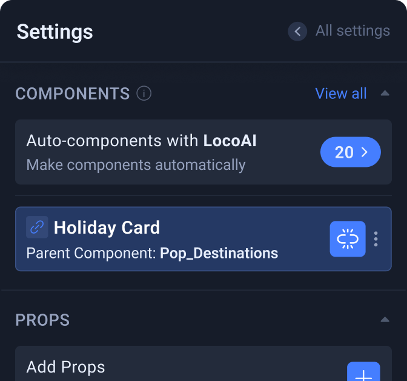The height and width of the screenshot is (381, 407).
Task: Click the Components info icon
Action: pyautogui.click(x=144, y=93)
